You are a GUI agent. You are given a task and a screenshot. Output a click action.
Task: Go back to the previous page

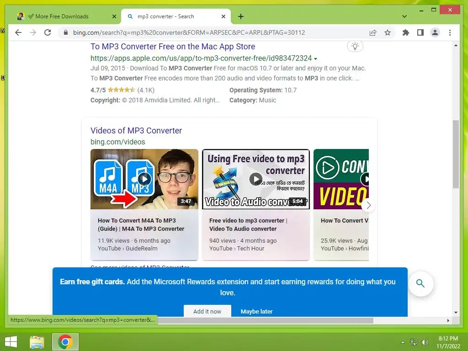18,32
